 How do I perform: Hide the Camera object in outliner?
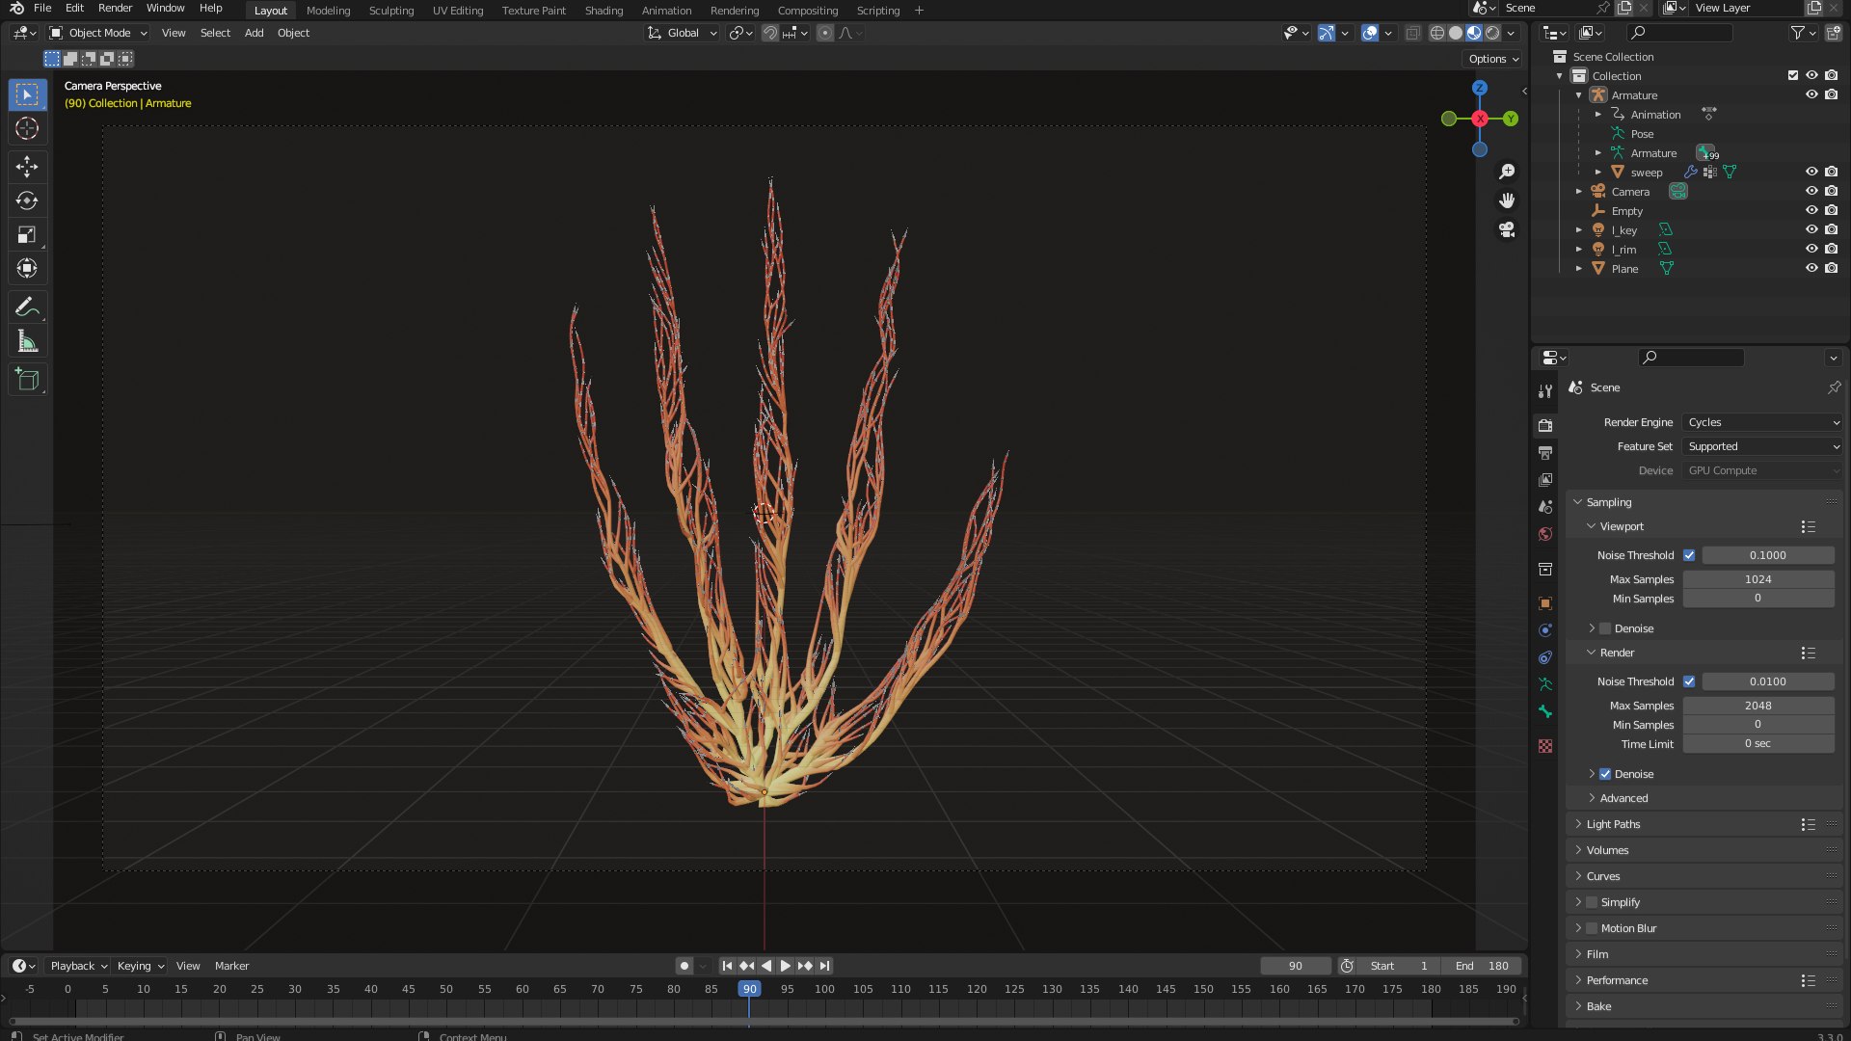point(1811,192)
